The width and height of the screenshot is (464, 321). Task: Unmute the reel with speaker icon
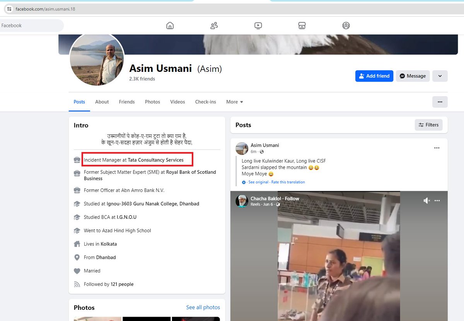[x=427, y=200]
